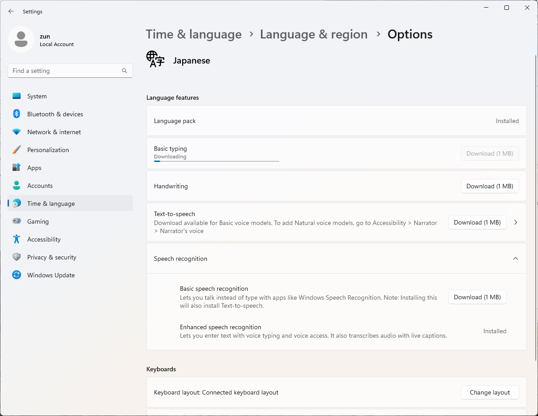Click the Personalization paintbrush icon
This screenshot has height=416, width=538.
tap(17, 150)
